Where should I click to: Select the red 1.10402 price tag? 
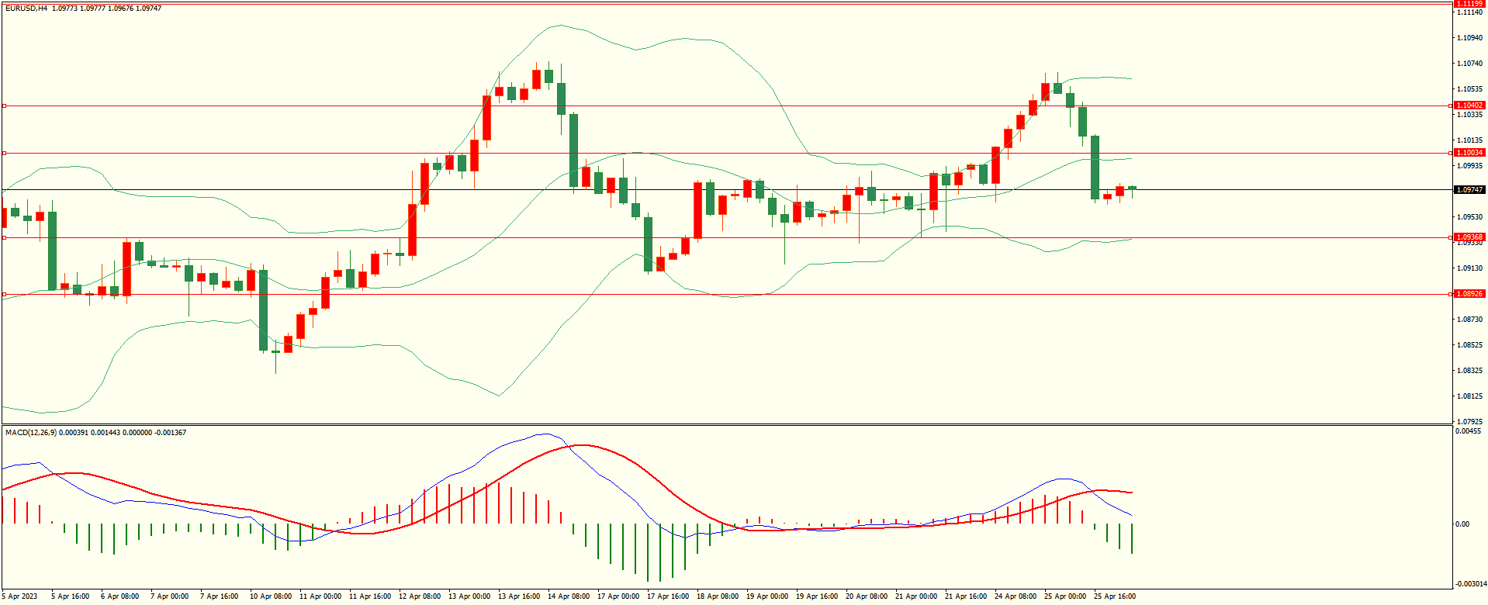coord(1469,105)
